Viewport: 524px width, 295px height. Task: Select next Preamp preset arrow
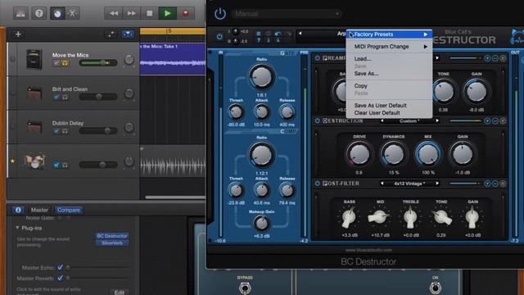(437, 58)
